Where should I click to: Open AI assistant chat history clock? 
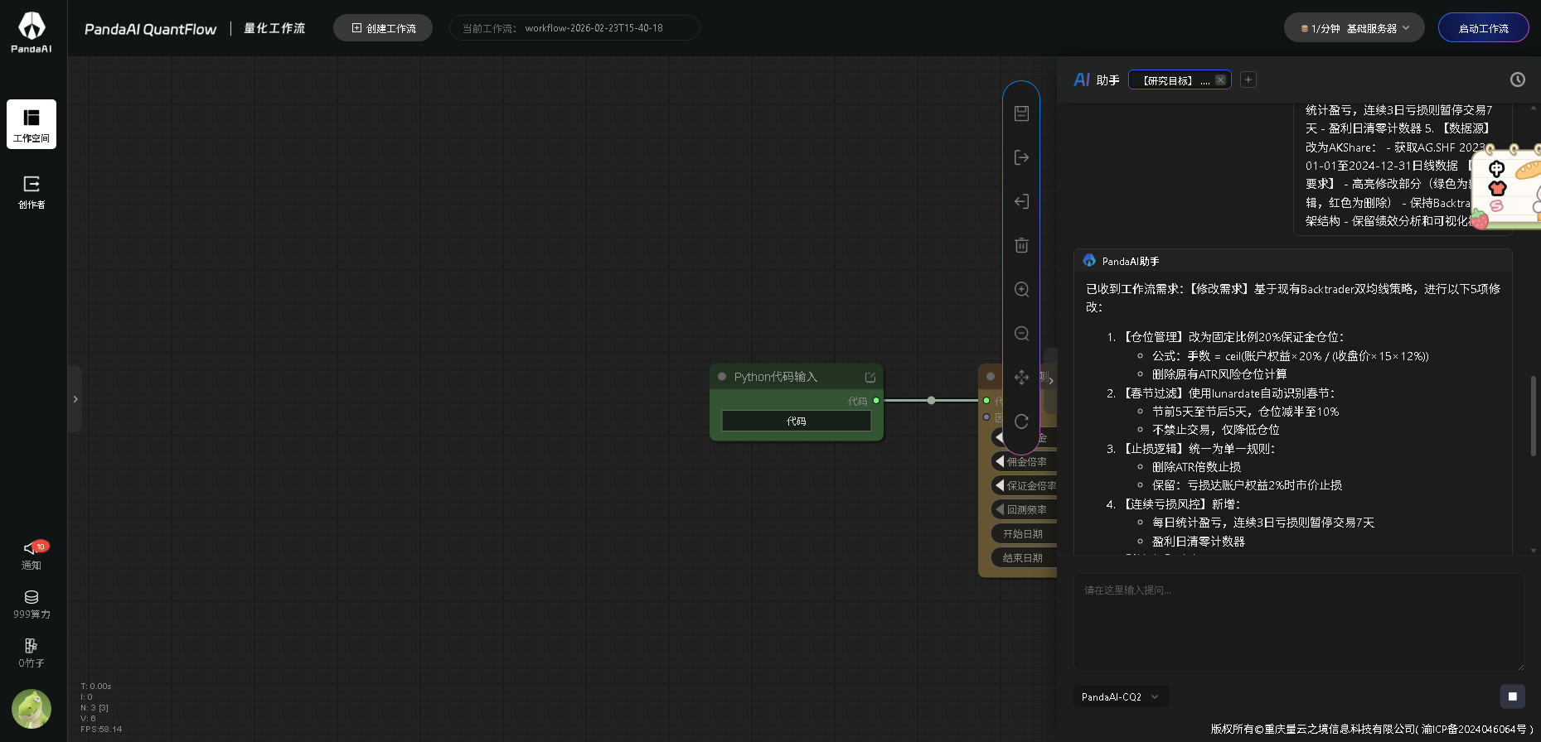(x=1517, y=79)
